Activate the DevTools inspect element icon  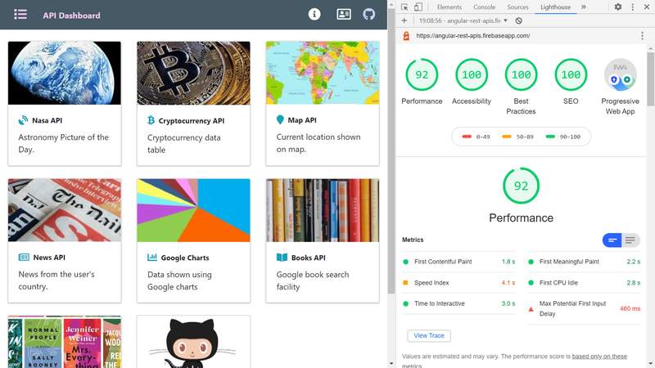(404, 7)
